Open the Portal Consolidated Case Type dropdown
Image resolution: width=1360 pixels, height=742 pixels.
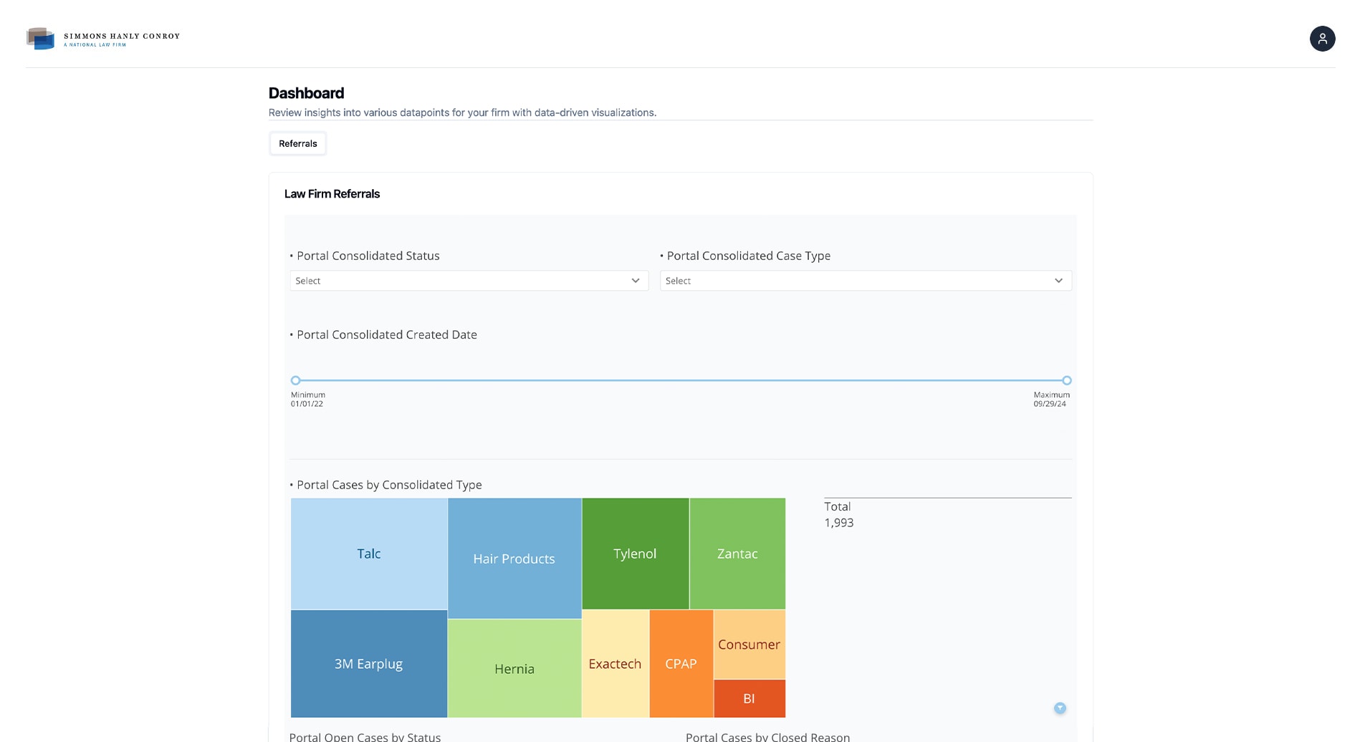(866, 280)
